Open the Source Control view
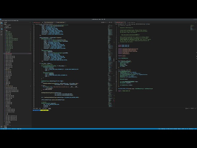This screenshot has width=197, height=148. tap(2, 29)
